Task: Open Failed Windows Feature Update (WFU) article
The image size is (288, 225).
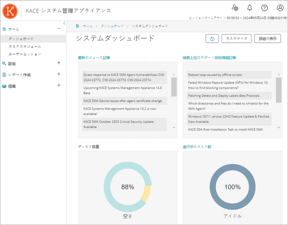Action: pos(229,85)
